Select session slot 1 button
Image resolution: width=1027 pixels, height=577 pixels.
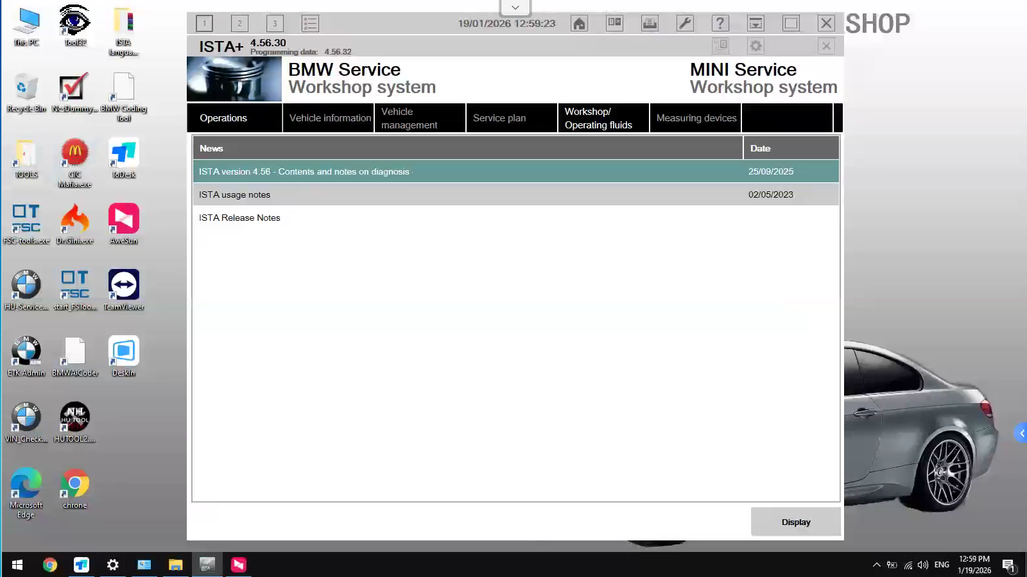pyautogui.click(x=205, y=24)
